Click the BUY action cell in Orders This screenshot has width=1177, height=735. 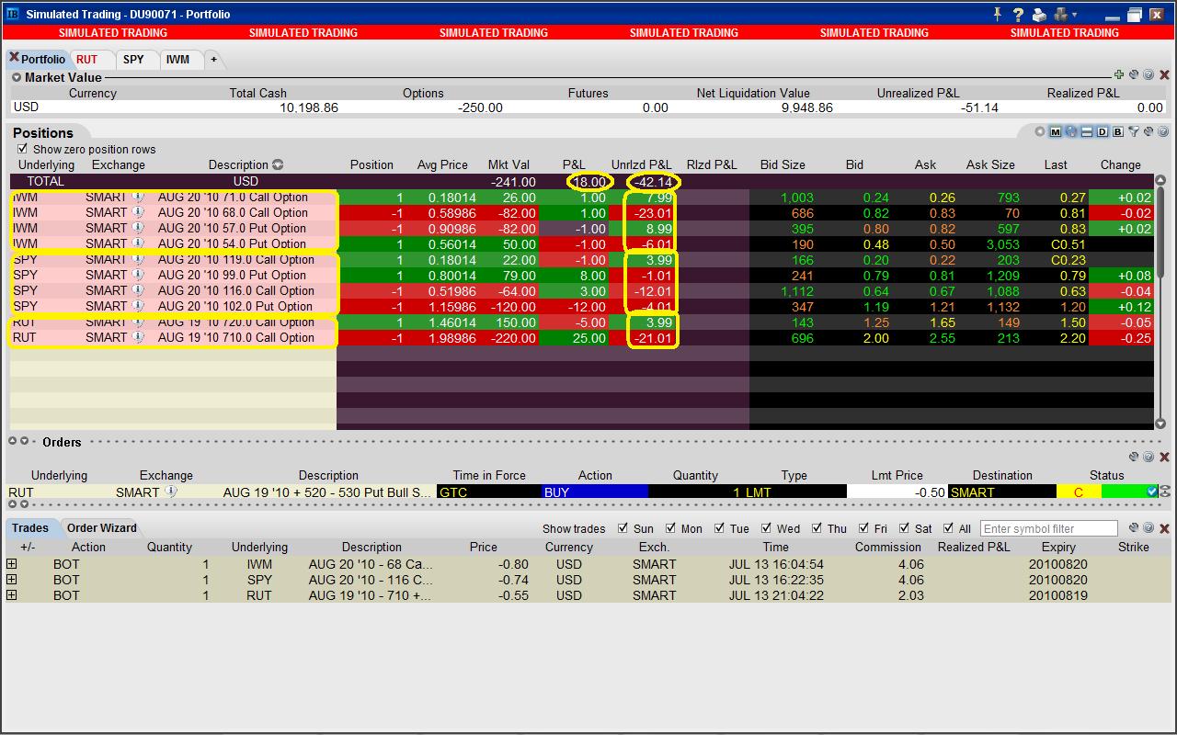(594, 492)
